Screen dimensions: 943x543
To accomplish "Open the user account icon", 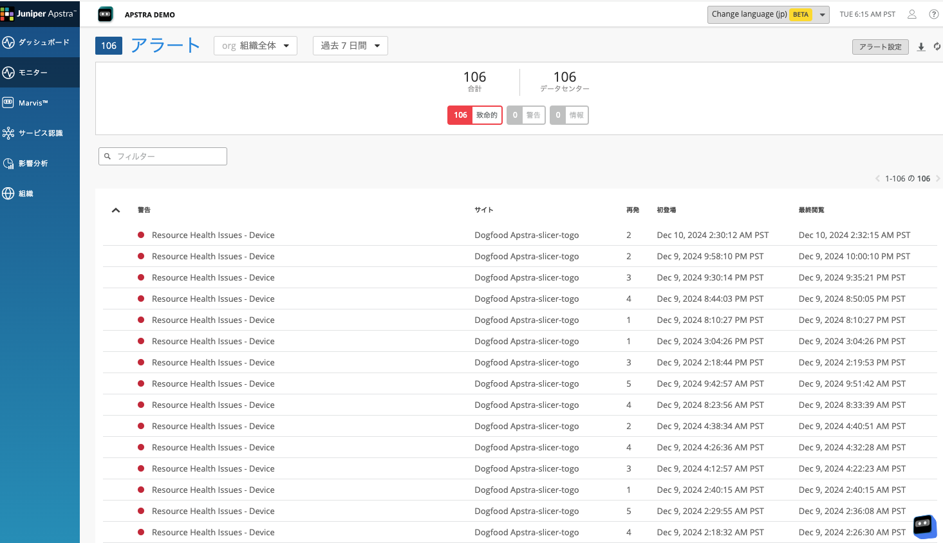I will point(911,14).
